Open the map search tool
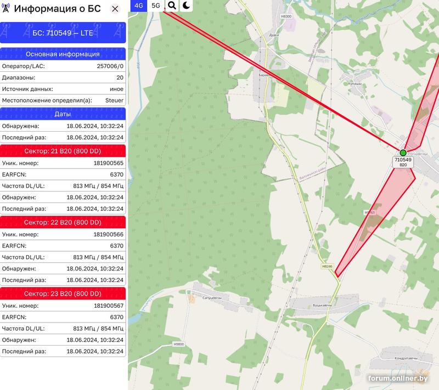The width and height of the screenshot is (439, 390). click(x=172, y=5)
